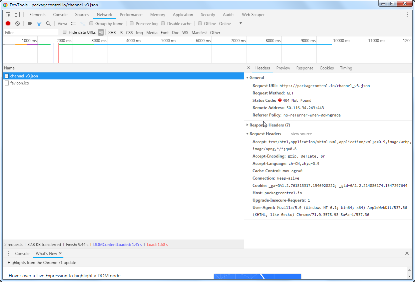Screen dimensions: 415x282
Task: Click the drawer scrollbar down arrow
Action: tap(409, 276)
